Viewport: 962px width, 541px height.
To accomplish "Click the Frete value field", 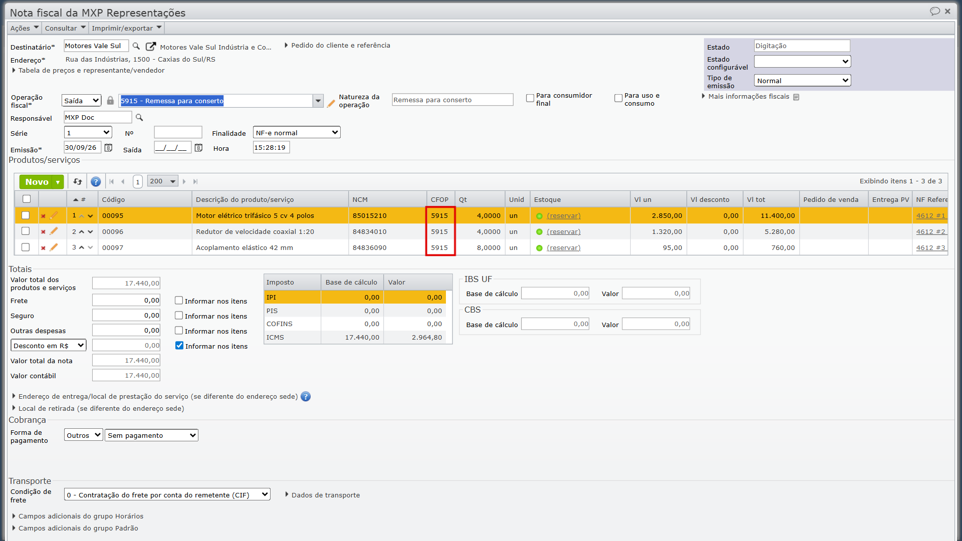I will click(x=126, y=301).
